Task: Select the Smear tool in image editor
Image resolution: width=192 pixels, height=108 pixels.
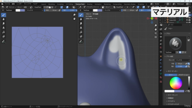Action: point(4,24)
